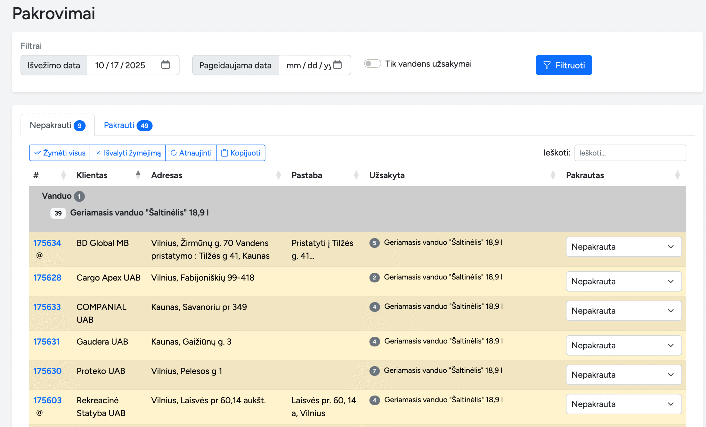Sort by Pastaba column arrows
The width and height of the screenshot is (706, 427).
coord(356,175)
